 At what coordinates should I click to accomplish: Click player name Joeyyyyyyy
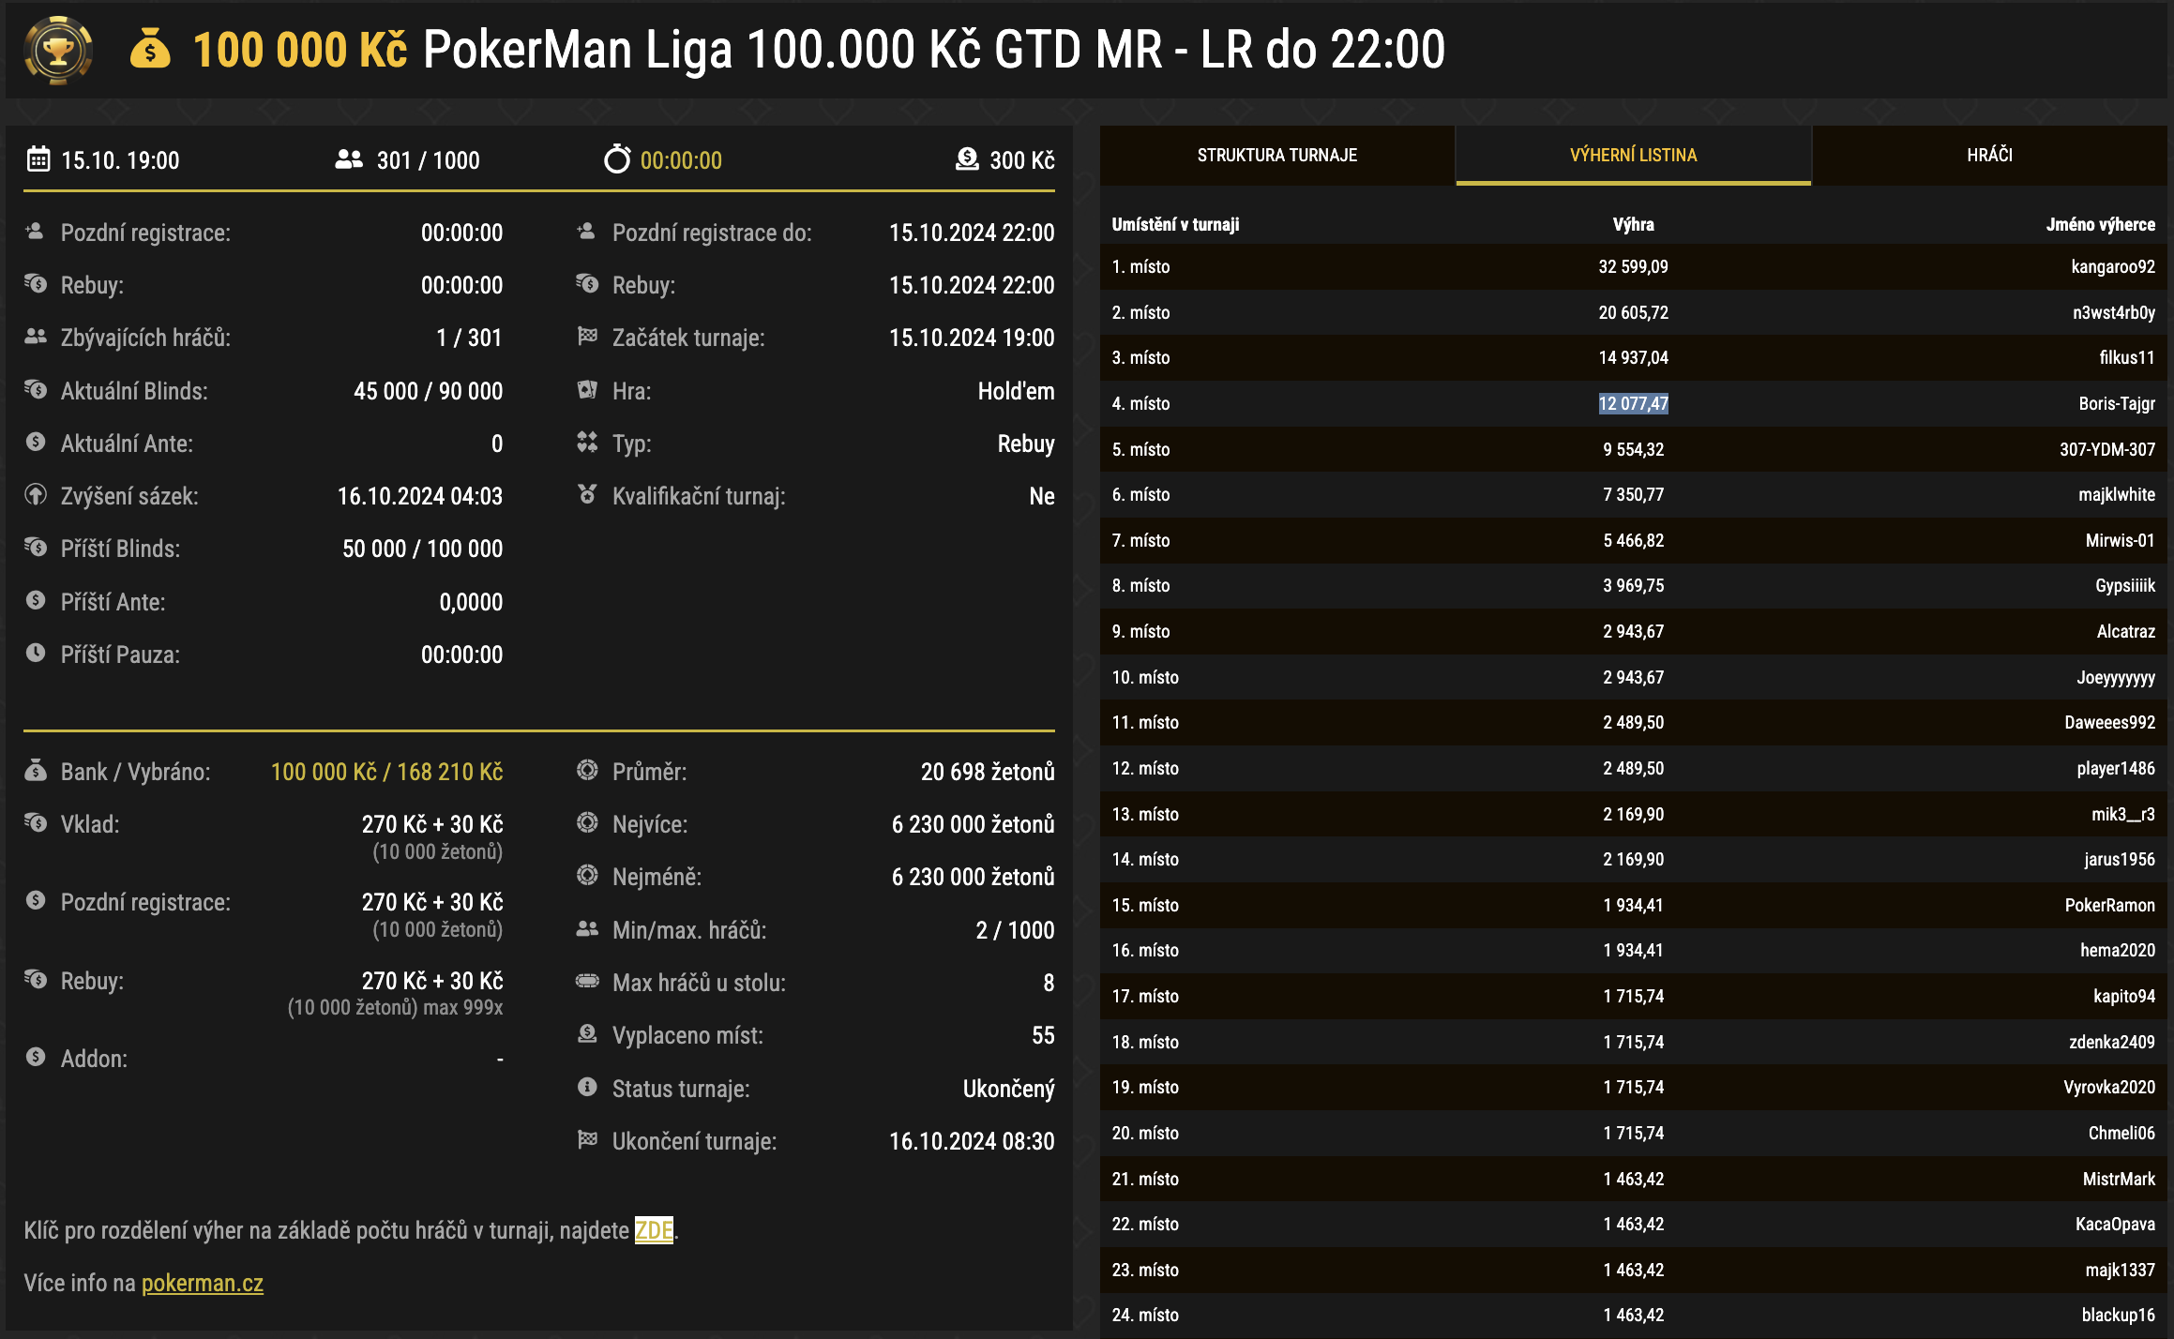coord(2116,677)
